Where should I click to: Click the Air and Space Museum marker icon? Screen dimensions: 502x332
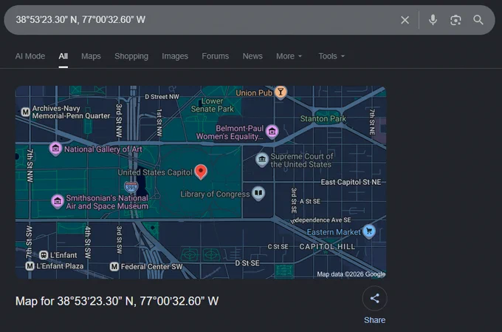click(58, 201)
